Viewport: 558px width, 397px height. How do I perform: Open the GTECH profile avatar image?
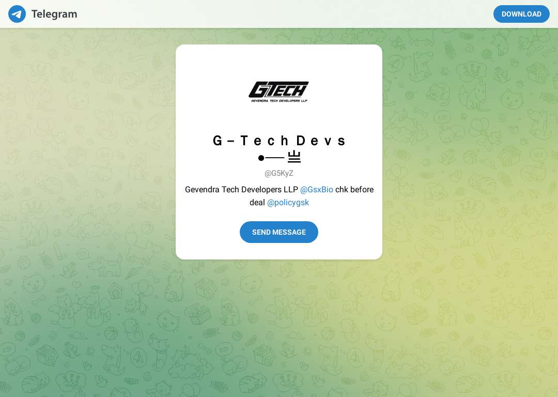278,91
